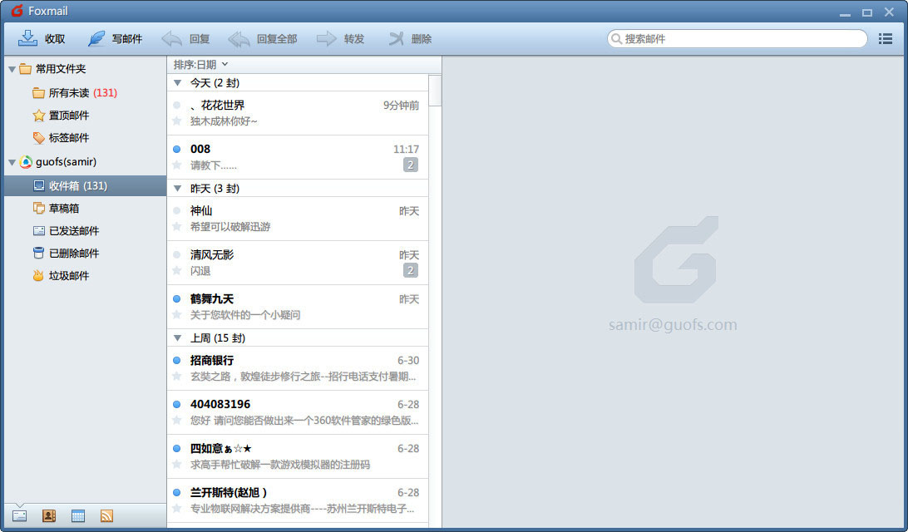Toggle star on 招商银行 email
This screenshot has width=908, height=532.
tap(177, 376)
